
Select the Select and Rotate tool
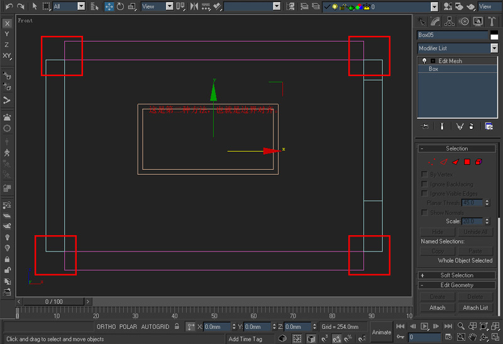pyautogui.click(x=120, y=6)
